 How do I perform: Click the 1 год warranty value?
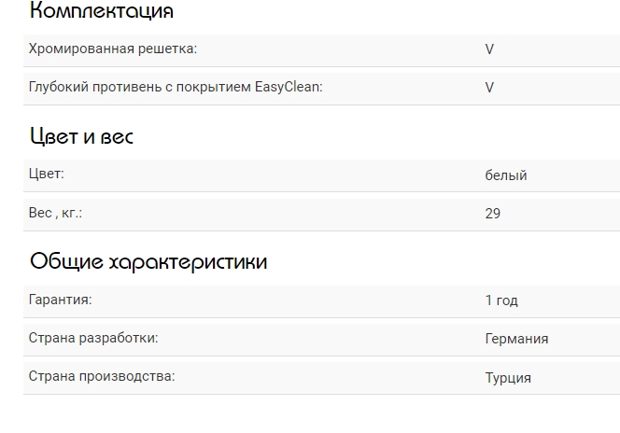(501, 300)
